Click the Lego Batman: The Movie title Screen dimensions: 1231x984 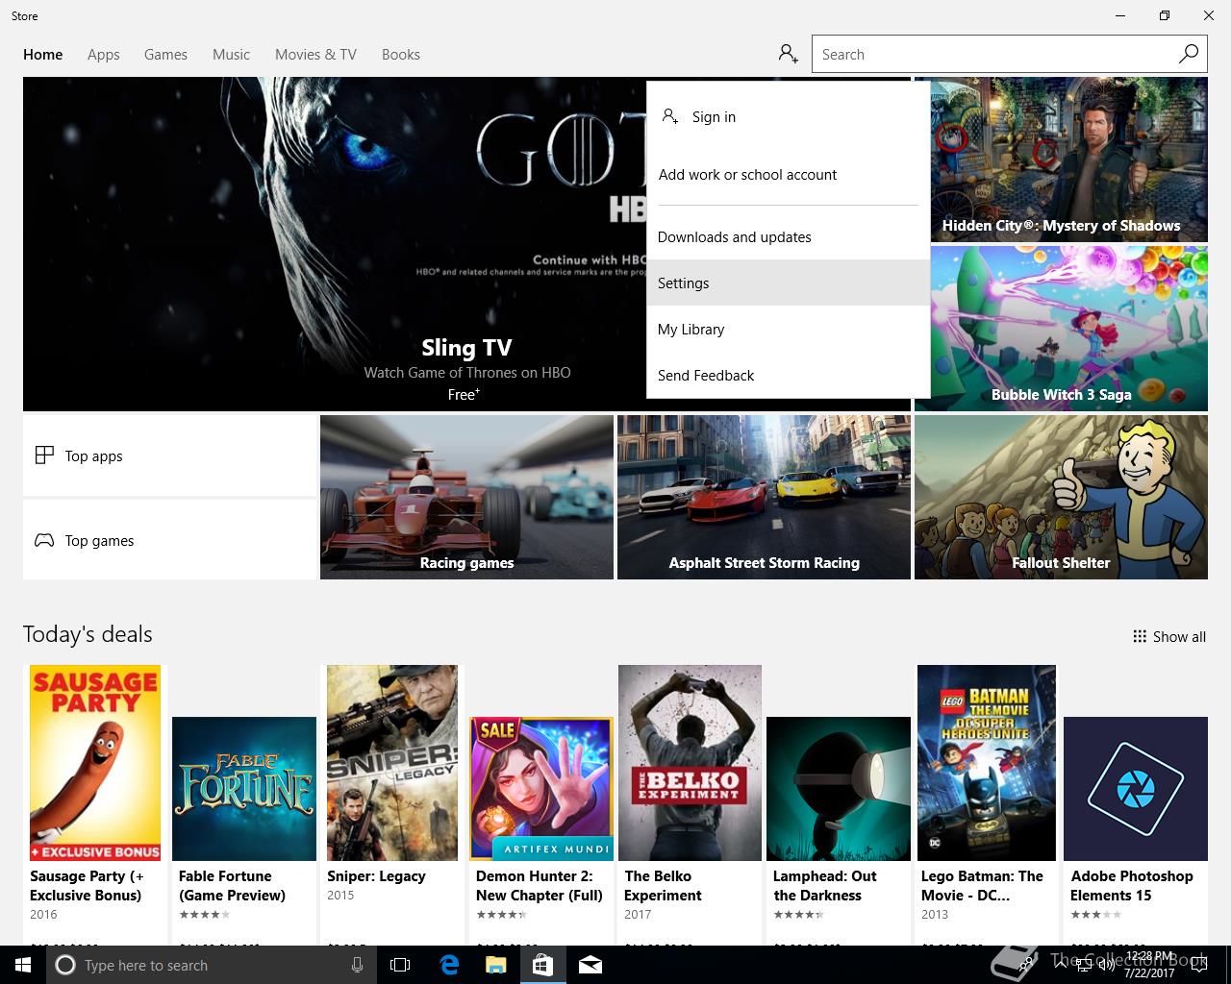982,885
